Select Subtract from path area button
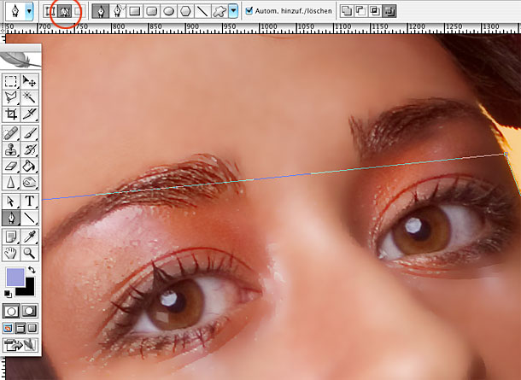 click(x=360, y=11)
